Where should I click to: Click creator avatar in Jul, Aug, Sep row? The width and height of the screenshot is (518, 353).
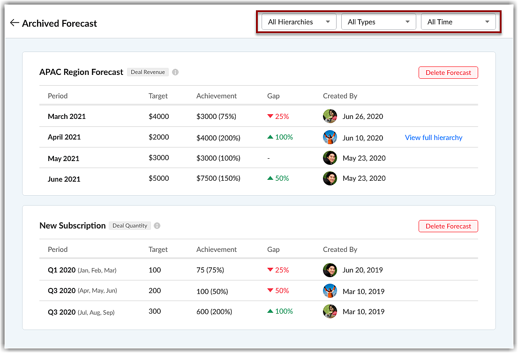330,311
